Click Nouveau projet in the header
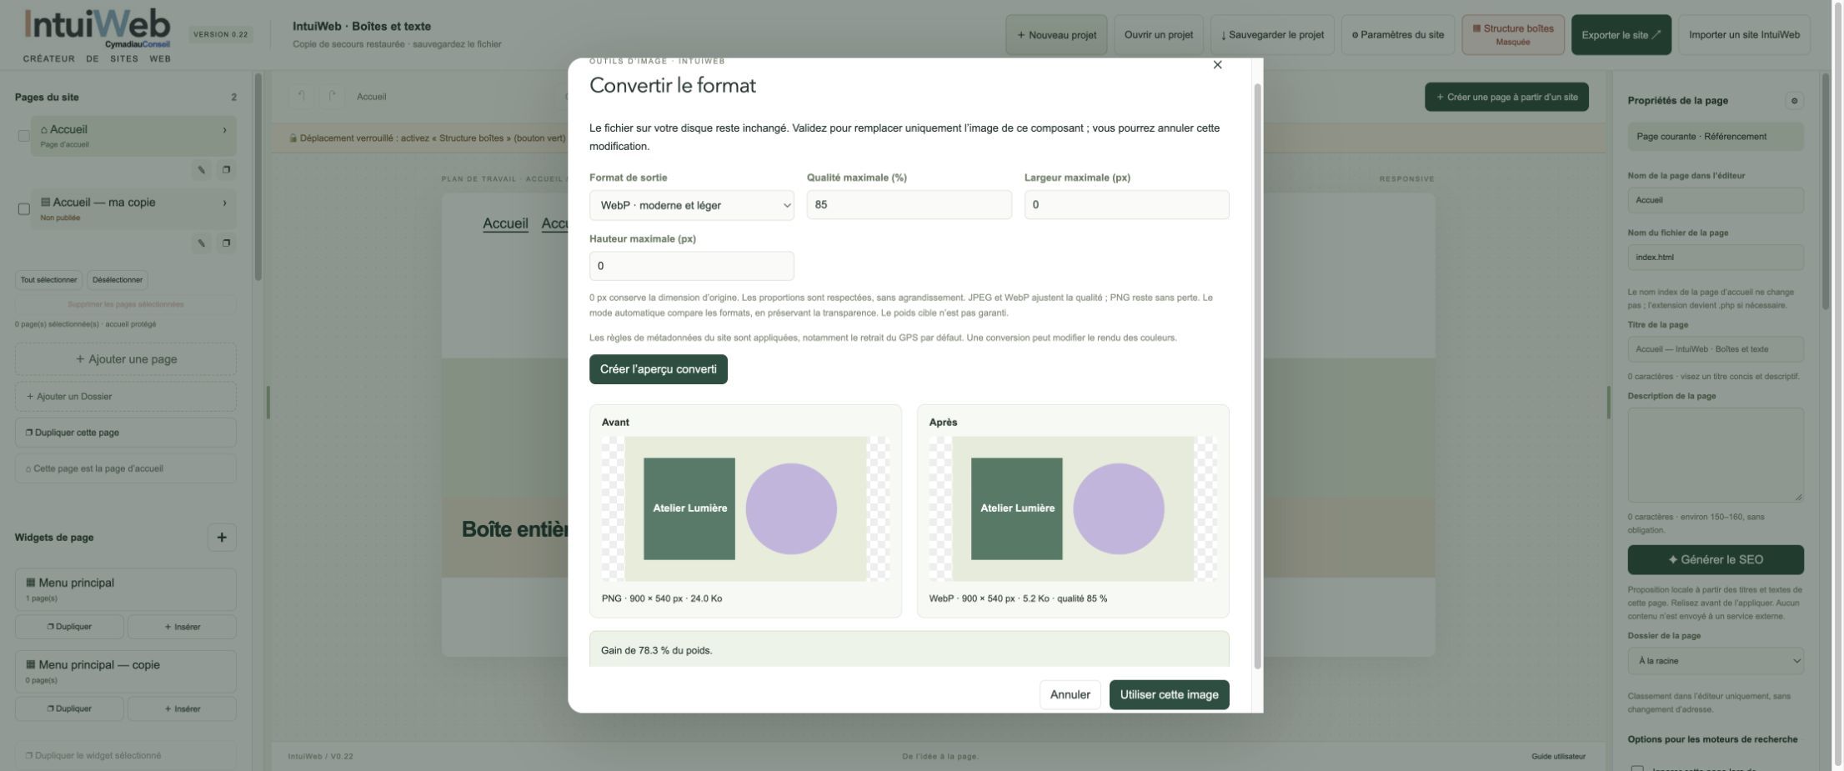1844x771 pixels. tap(1056, 35)
